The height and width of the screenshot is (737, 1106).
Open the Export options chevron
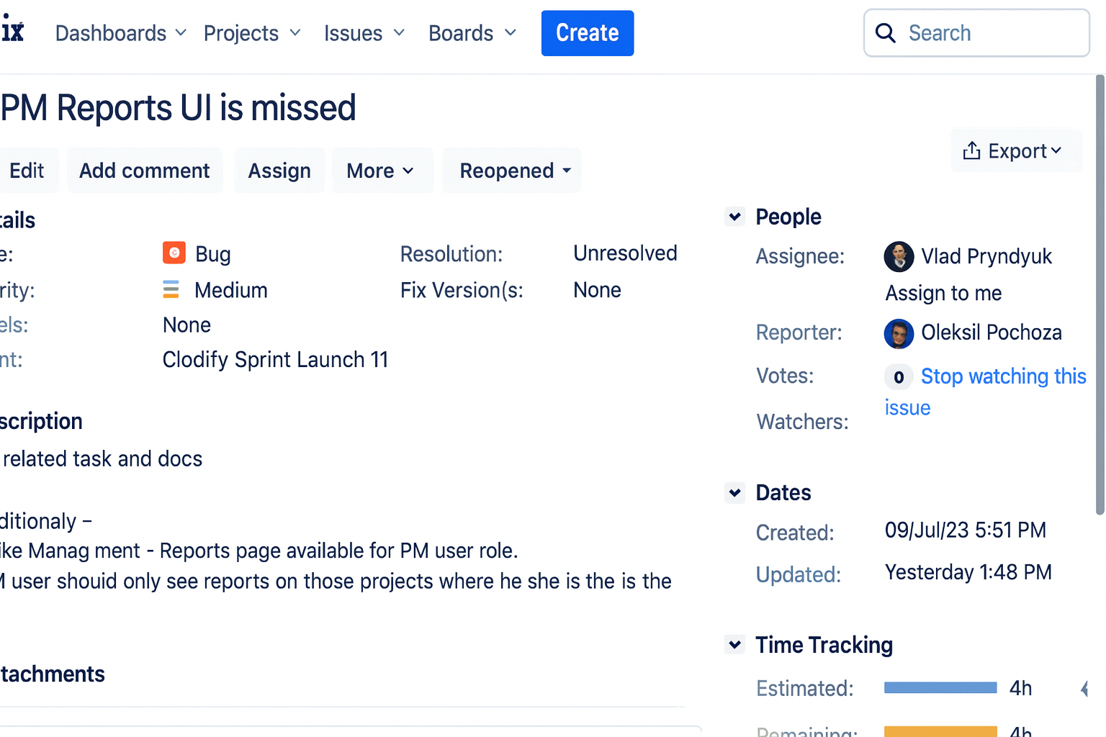(x=1057, y=150)
